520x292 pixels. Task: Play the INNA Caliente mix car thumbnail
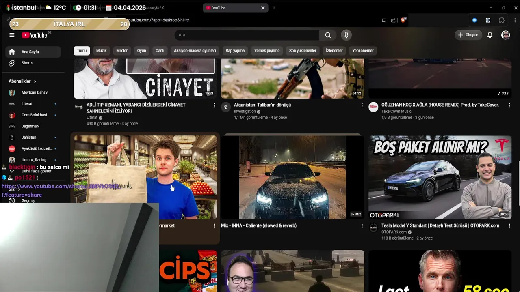292,177
